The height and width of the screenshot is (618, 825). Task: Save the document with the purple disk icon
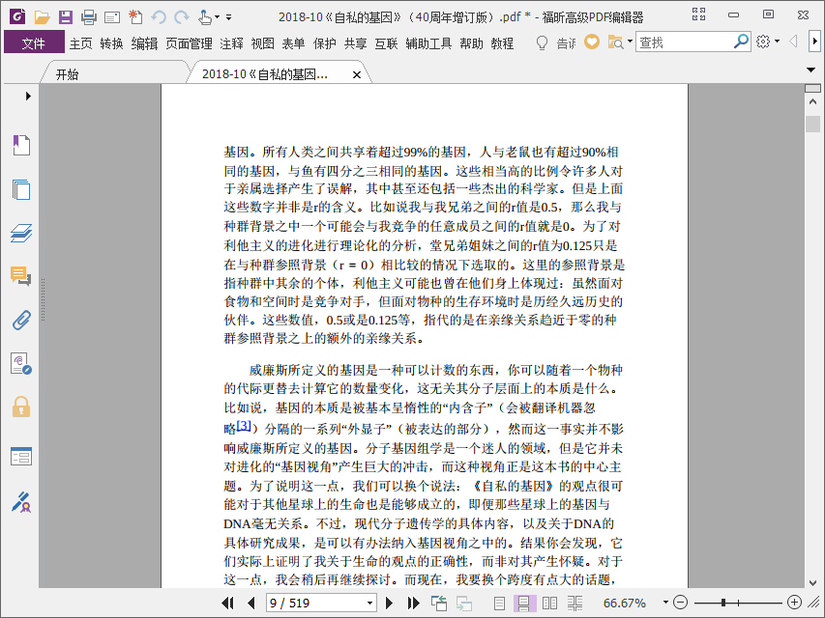click(x=65, y=17)
